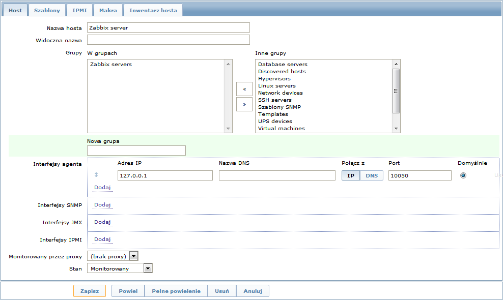
Task: Focus the Nowa grupa input field
Action: tap(136, 151)
